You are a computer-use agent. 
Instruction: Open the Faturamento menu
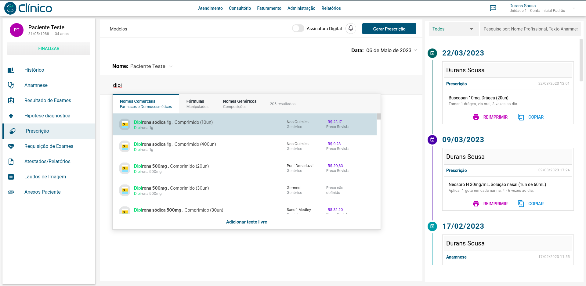click(x=269, y=8)
